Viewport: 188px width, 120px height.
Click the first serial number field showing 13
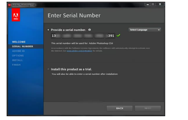56,36
